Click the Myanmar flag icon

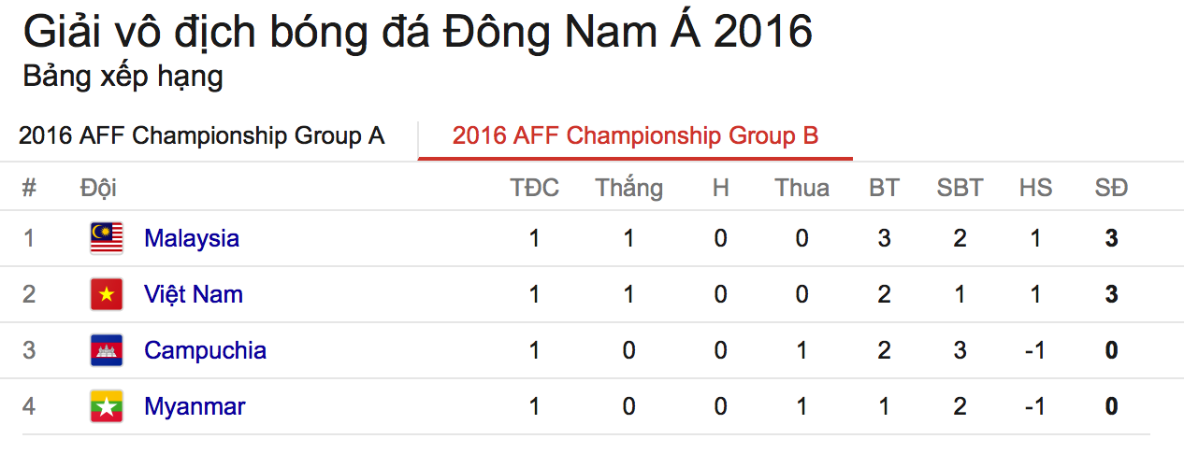tap(107, 406)
